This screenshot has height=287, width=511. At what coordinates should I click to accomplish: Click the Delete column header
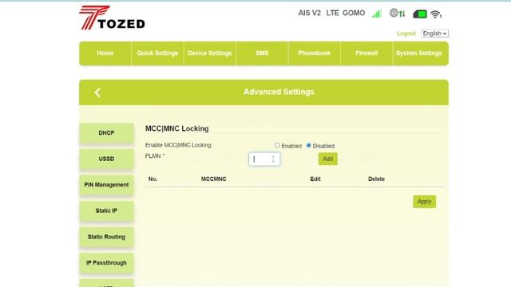click(x=376, y=179)
